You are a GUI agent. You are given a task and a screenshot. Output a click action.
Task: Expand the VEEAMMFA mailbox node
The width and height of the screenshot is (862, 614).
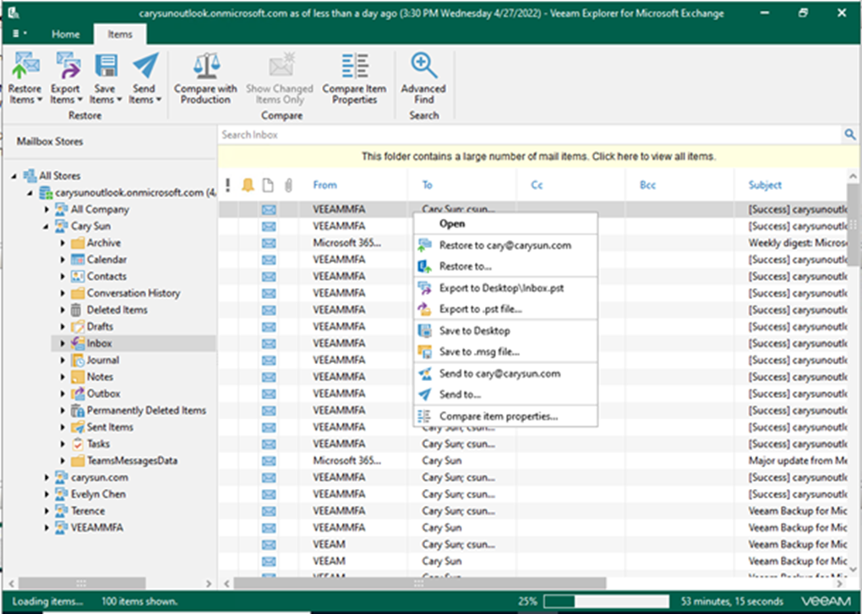coord(46,528)
